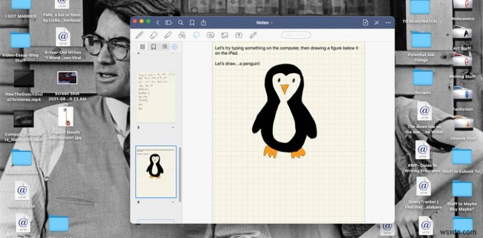This screenshot has height=238, width=483.
Task: Switch sidebar to bookmarks tab
Action: (153, 47)
